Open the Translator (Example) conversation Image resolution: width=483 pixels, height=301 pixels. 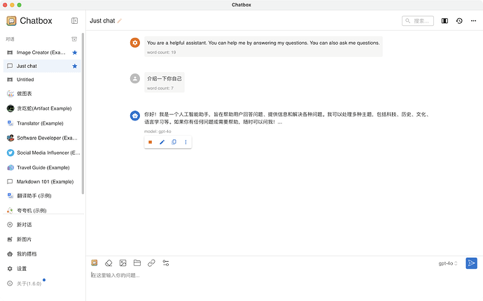tap(42, 123)
